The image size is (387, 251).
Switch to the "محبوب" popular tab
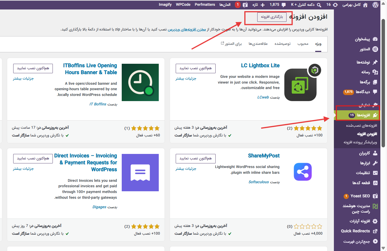click(x=303, y=44)
